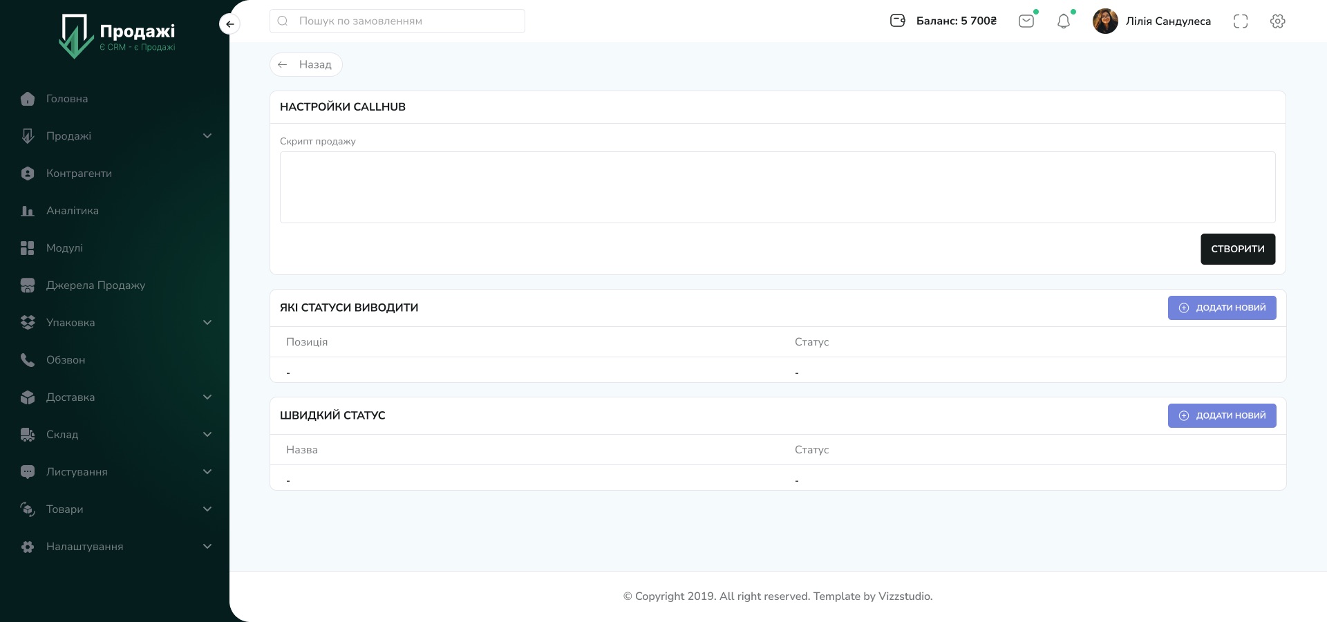Click the Обзвон phone icon

click(28, 360)
